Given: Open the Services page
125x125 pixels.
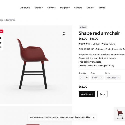Looking at the screenshot, I should 51,8.
